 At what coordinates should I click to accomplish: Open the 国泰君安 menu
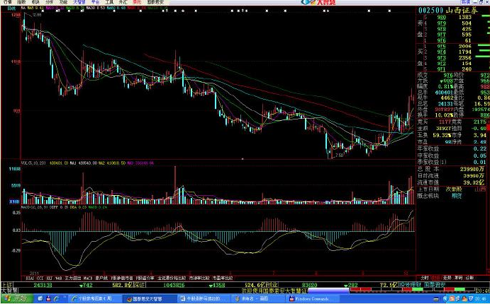click(155, 2)
